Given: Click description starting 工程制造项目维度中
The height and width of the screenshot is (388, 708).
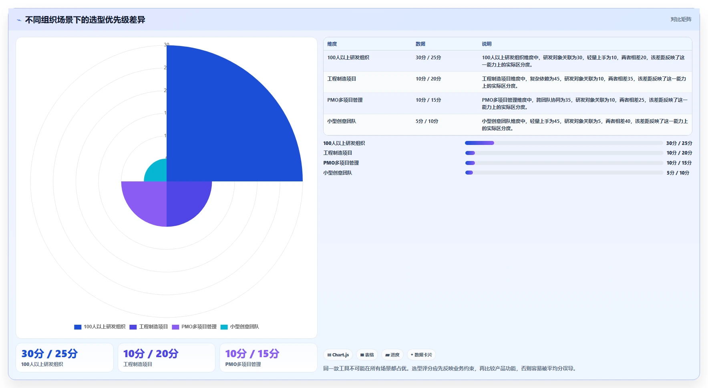Looking at the screenshot, I should click(x=584, y=82).
